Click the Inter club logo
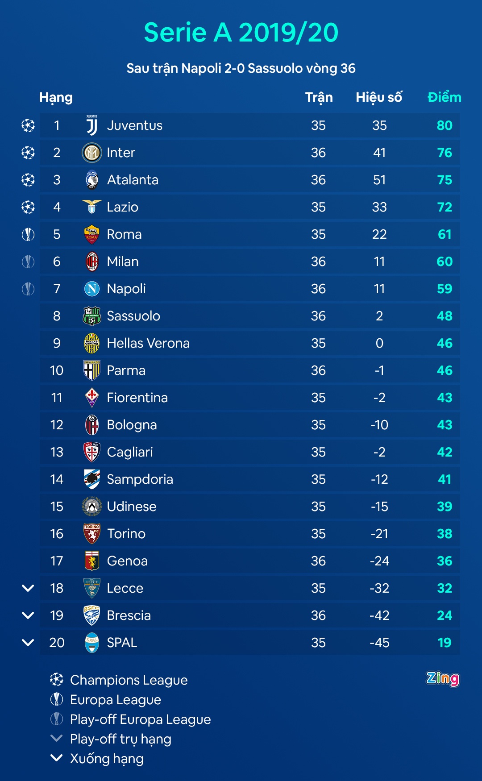 click(x=92, y=153)
